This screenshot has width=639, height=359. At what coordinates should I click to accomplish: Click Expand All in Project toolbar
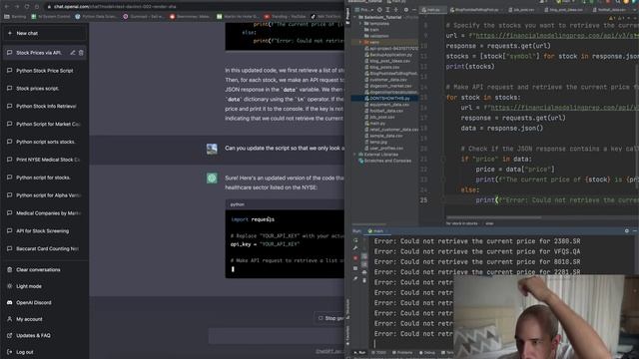[x=387, y=10]
